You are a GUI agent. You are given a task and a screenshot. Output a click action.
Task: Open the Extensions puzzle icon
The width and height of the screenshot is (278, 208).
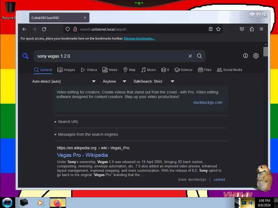point(252,29)
